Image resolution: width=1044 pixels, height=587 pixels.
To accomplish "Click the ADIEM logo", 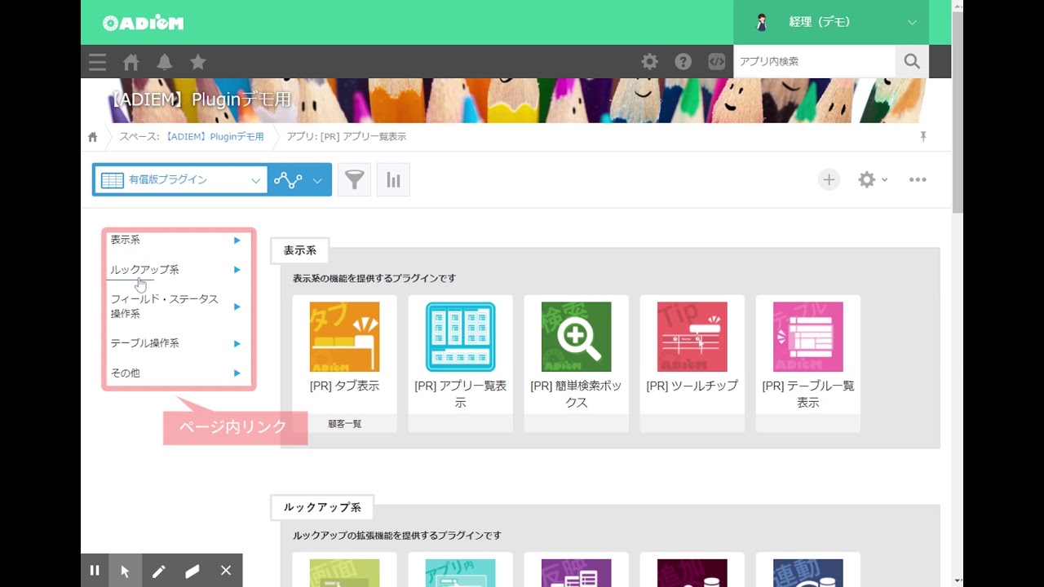I will [x=144, y=23].
